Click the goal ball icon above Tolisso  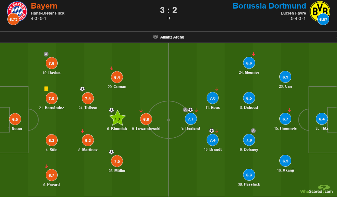click(x=82, y=89)
